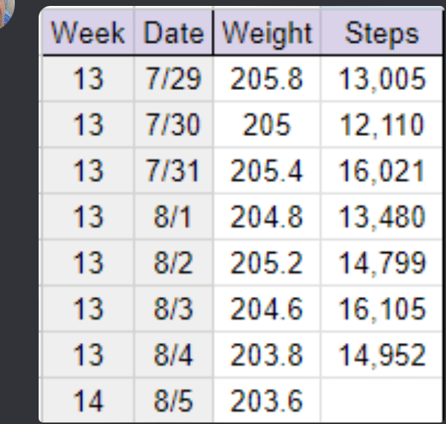
Task: Select the 16,021 steps cell
Action: [381, 171]
